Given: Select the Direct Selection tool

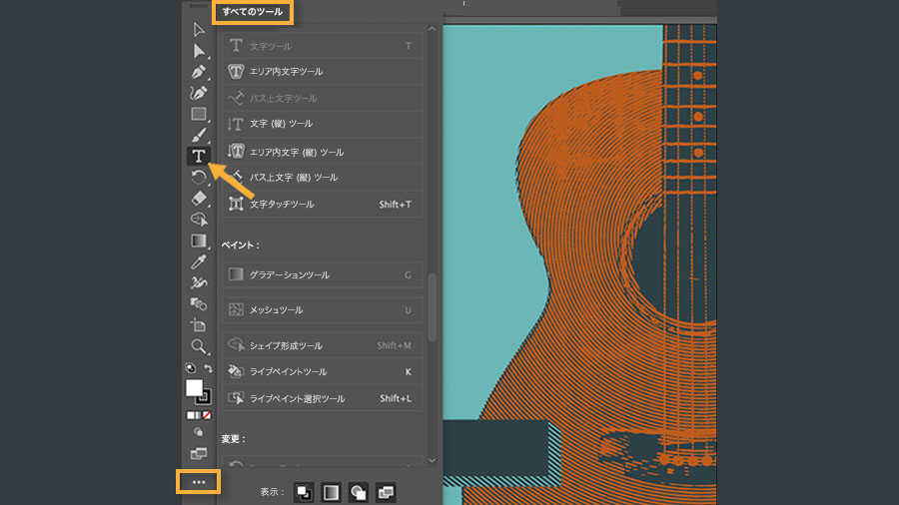Looking at the screenshot, I should [199, 51].
